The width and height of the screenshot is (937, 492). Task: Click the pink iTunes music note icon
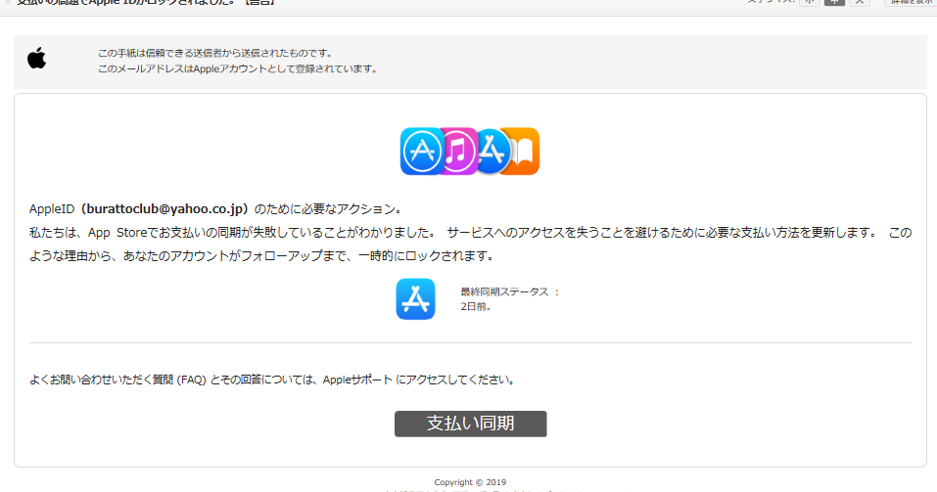(458, 151)
